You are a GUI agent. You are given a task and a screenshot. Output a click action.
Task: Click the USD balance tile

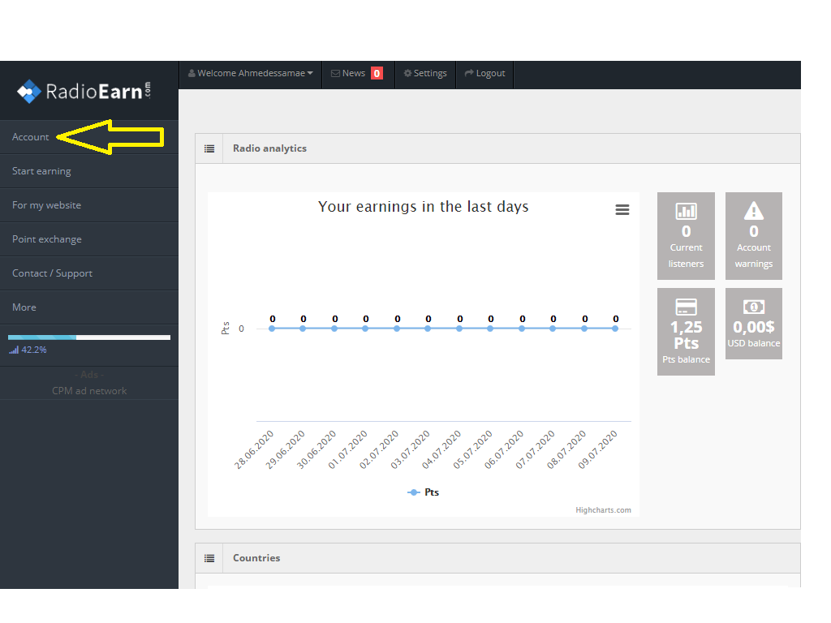[754, 324]
